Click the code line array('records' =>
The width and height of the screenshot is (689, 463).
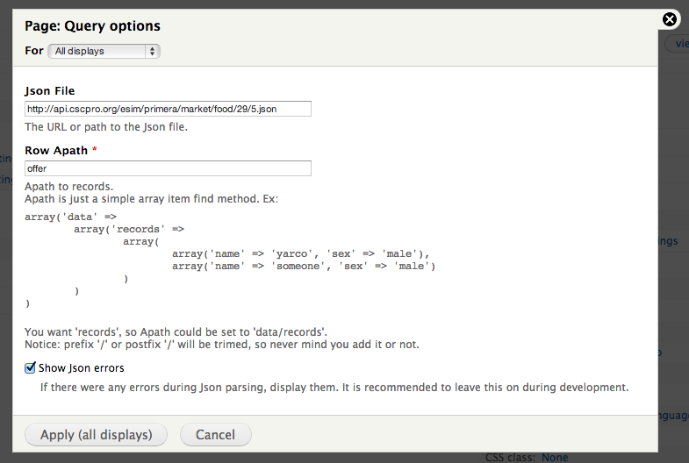[129, 230]
